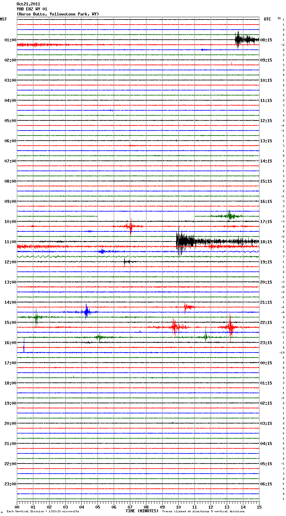Click the small black event on 12:00 trace
The height and width of the screenshot is (516, 286).
point(127,261)
